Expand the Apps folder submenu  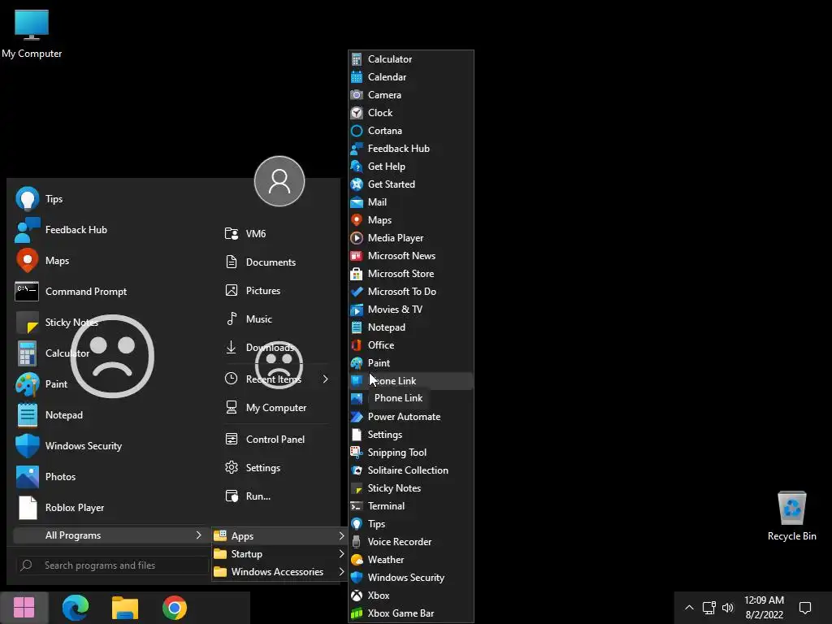click(x=279, y=536)
